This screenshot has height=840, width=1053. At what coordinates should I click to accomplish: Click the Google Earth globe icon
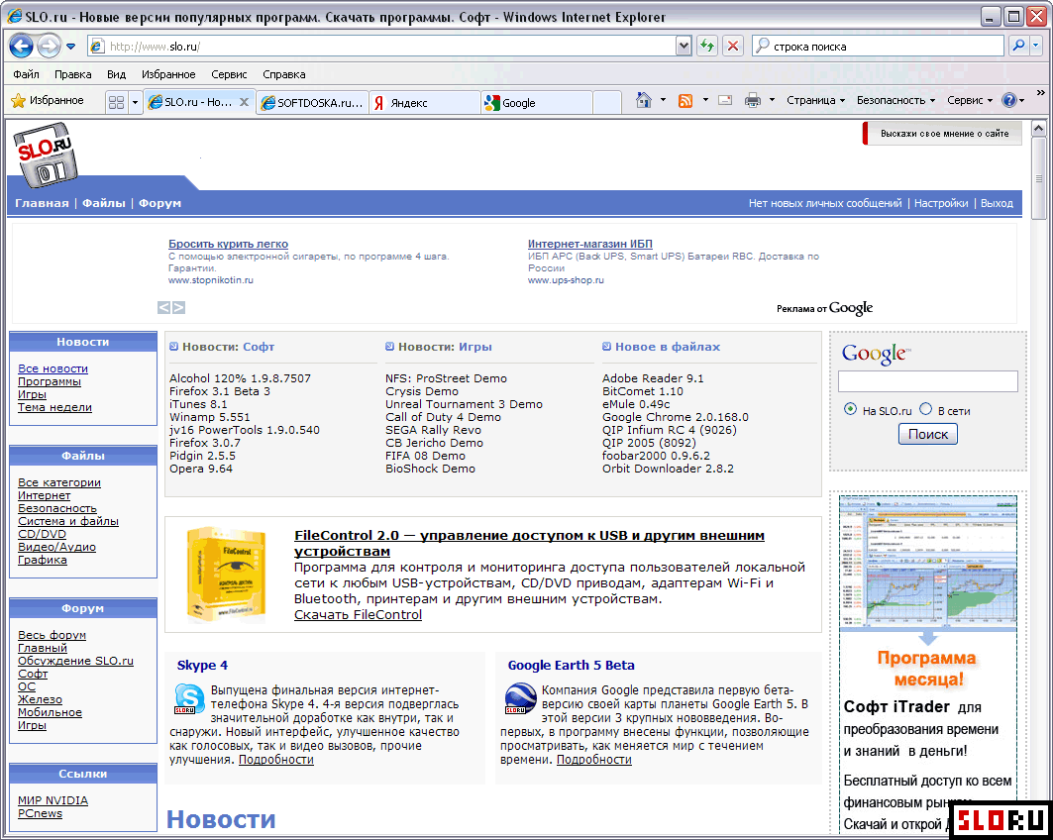[520, 698]
